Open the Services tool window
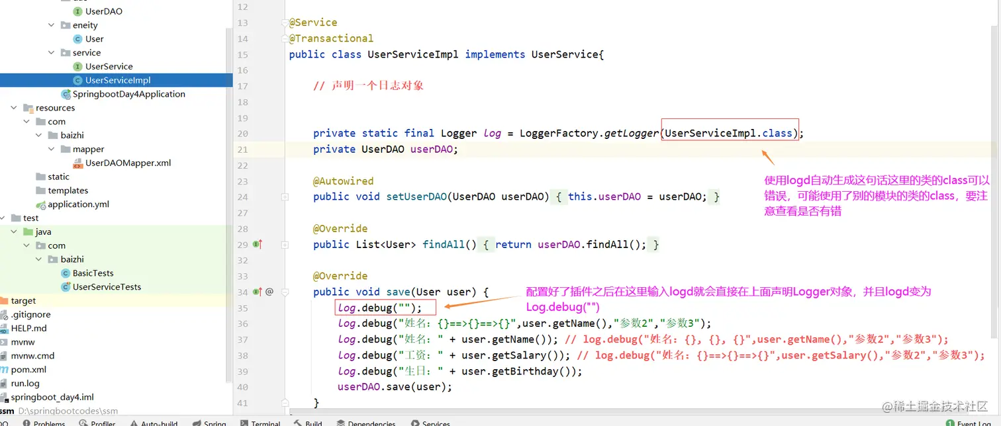Image resolution: width=1001 pixels, height=426 pixels. tap(430, 423)
